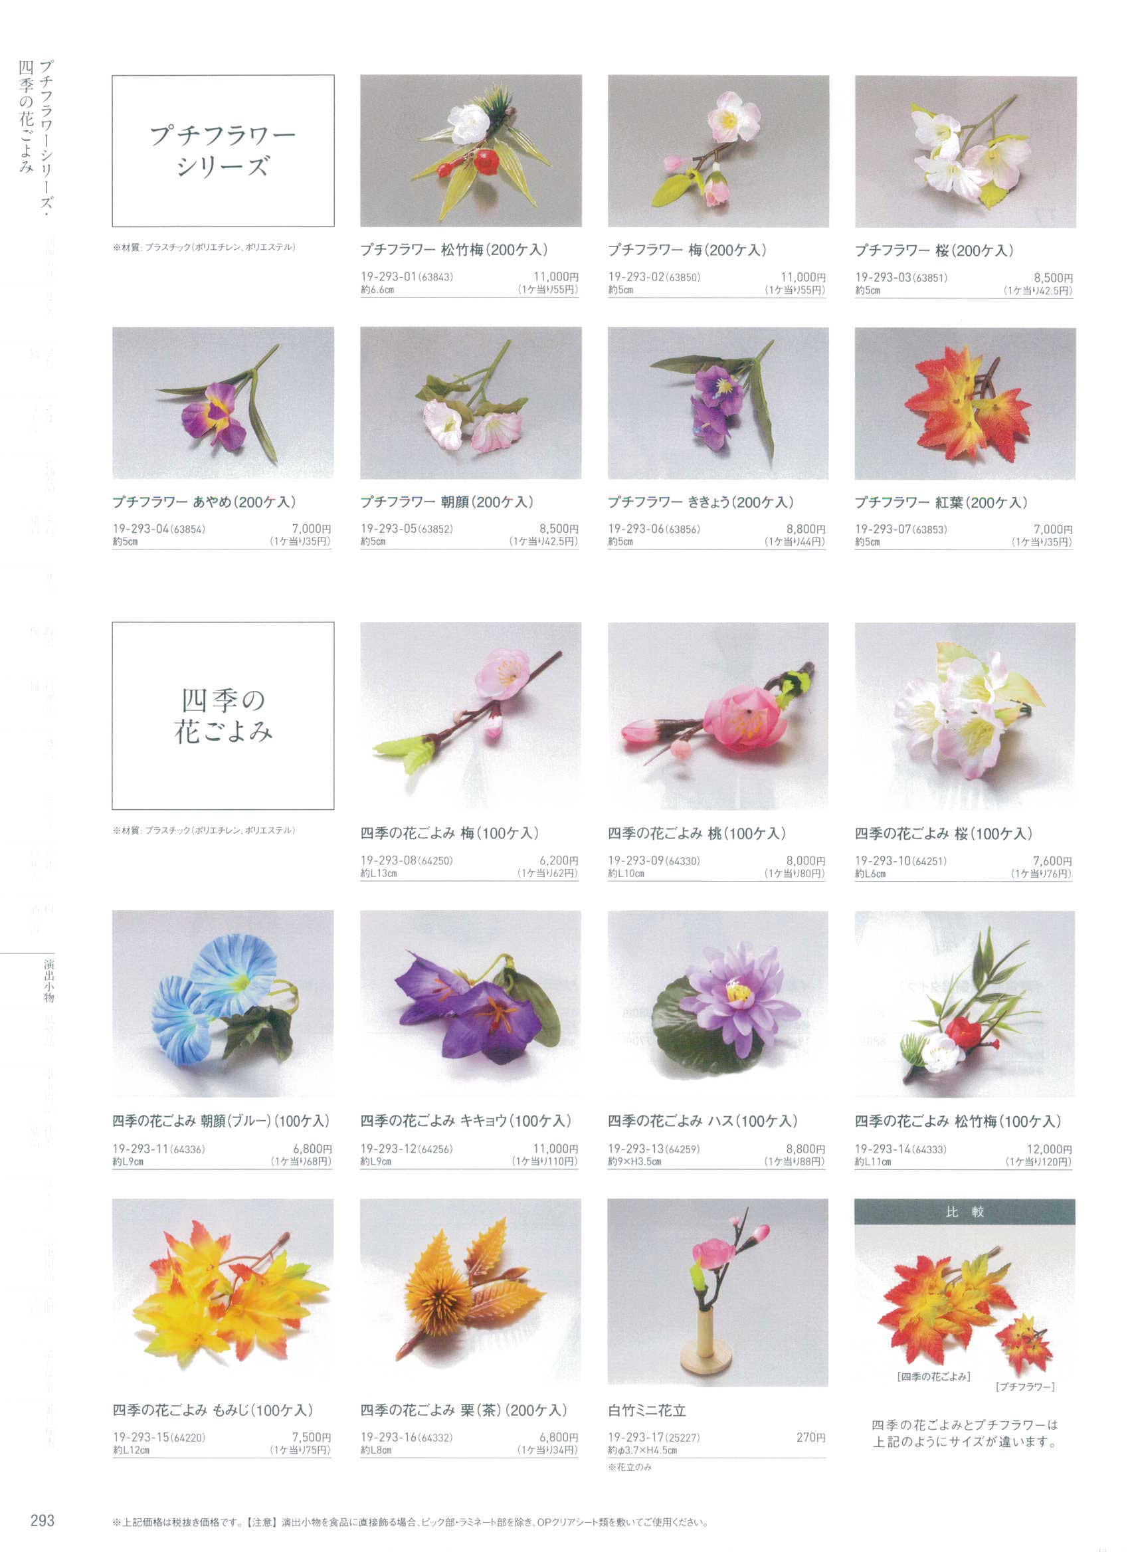1132x1552 pixels.
Task: Click the 比較 comparison header bar
Action: click(x=965, y=1211)
